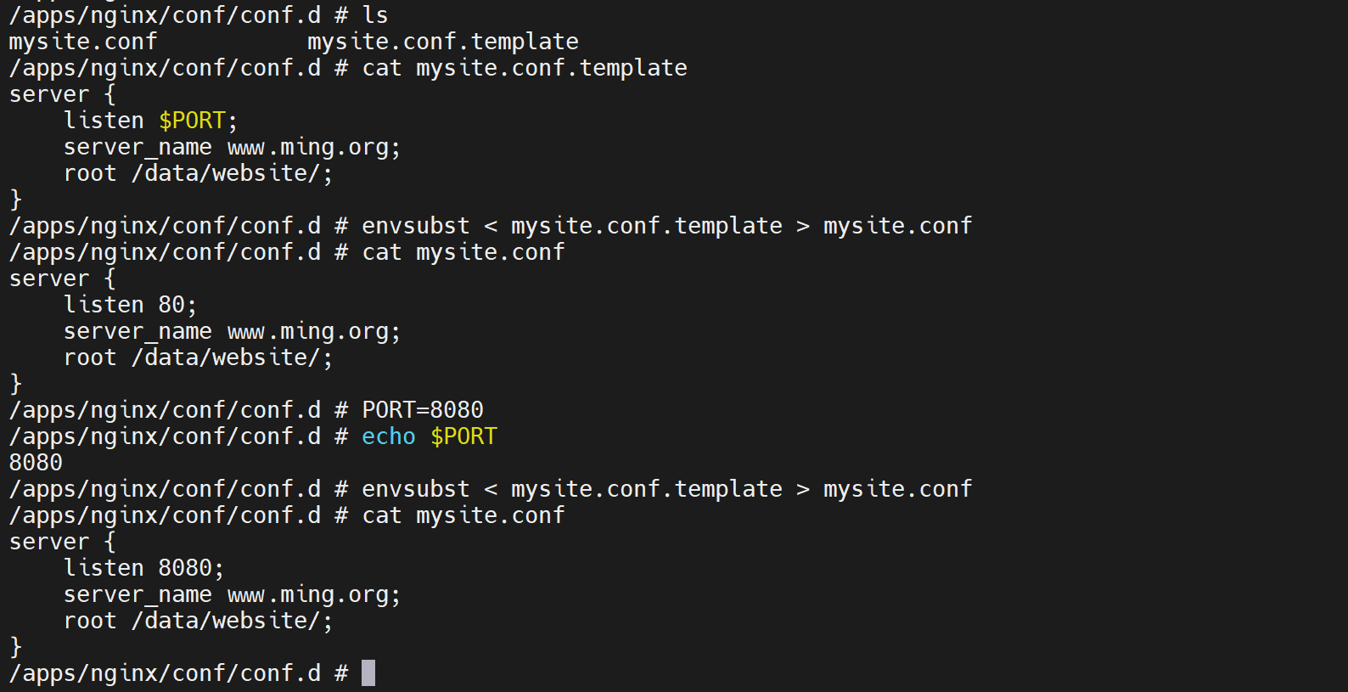1348x692 pixels.
Task: Click the cyan echo command word
Action: (389, 436)
